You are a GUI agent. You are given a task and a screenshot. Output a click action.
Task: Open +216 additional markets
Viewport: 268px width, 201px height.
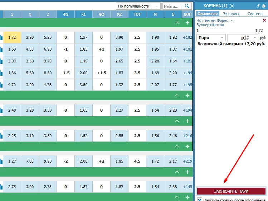click(187, 136)
